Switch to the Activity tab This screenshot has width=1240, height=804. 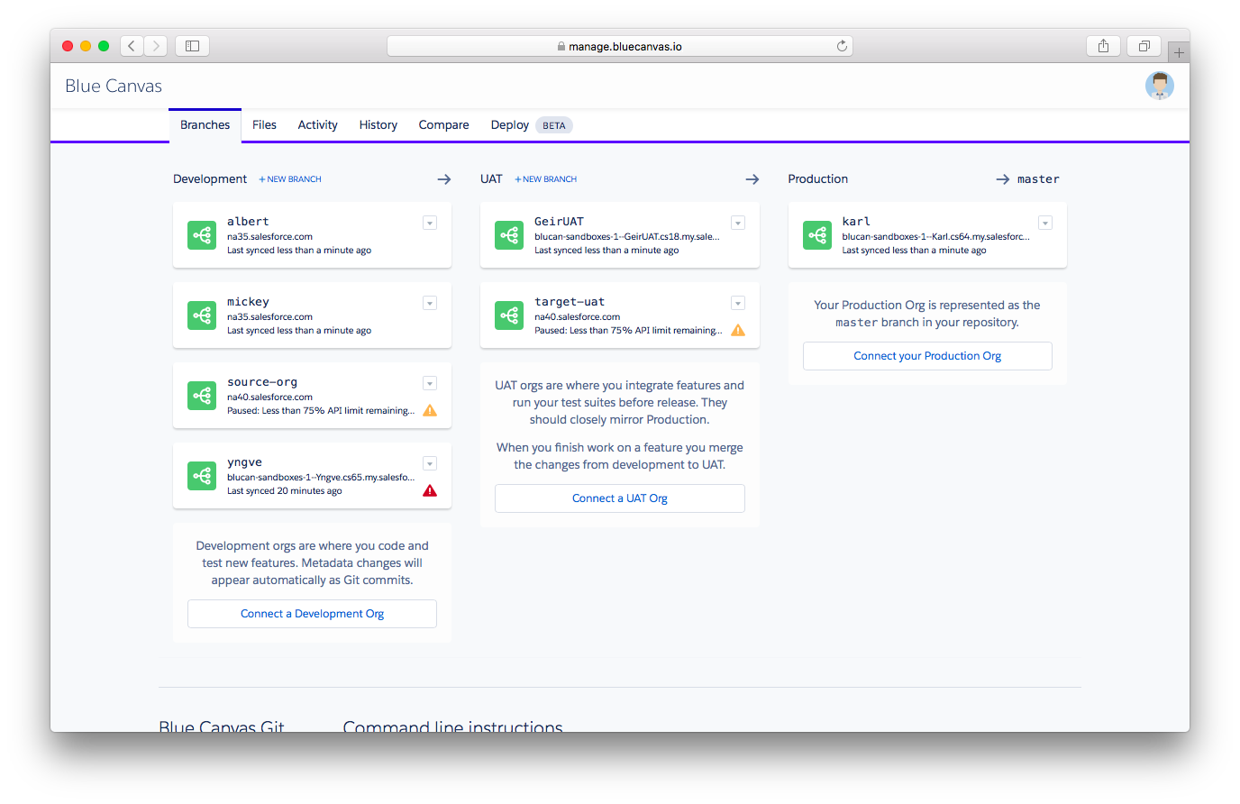coord(318,125)
